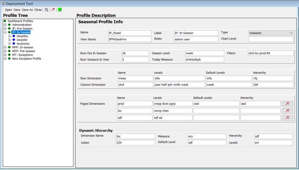Click paged dimension levels cmpp dvsn pgrp
This screenshot has height=170, width=299.
click(173, 104)
